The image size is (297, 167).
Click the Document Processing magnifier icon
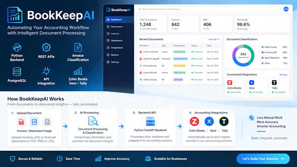point(93,121)
